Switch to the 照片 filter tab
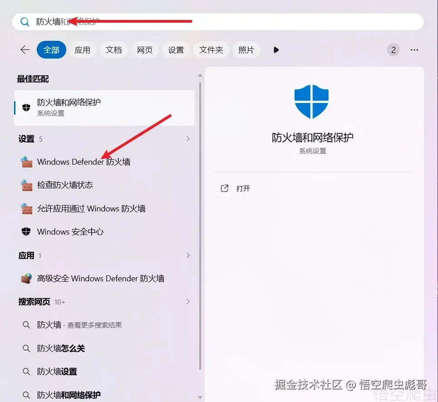The height and width of the screenshot is (402, 438). pyautogui.click(x=246, y=50)
